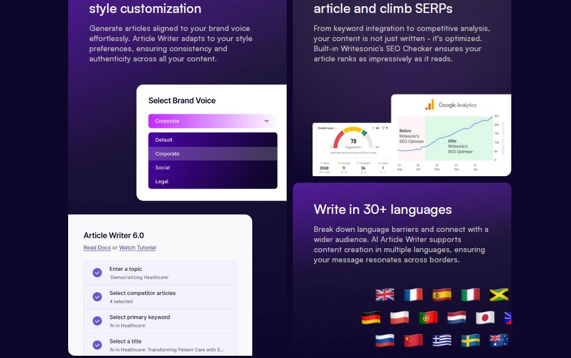The height and width of the screenshot is (358, 571).
Task: Click the Germany flag icon
Action: pyautogui.click(x=371, y=317)
